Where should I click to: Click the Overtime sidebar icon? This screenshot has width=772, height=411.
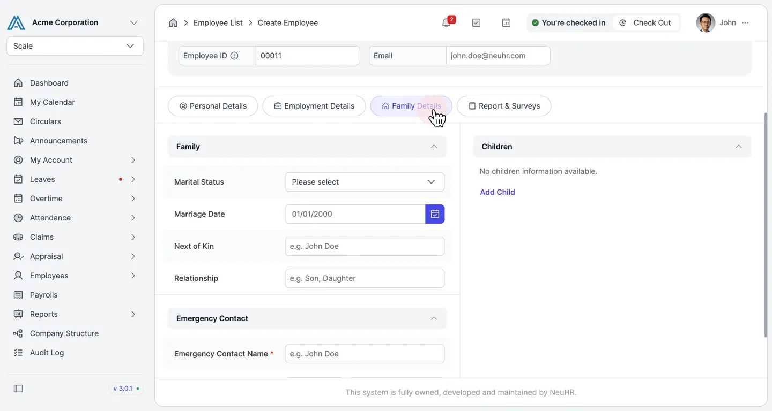point(18,199)
